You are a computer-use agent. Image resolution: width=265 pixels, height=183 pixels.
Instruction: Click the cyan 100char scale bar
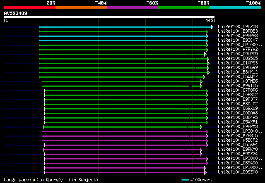click(x=185, y=180)
